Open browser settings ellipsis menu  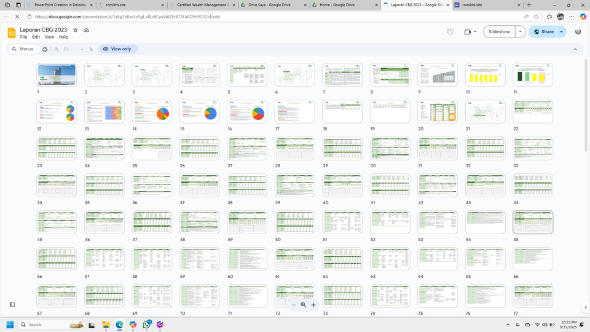pyautogui.click(x=572, y=17)
